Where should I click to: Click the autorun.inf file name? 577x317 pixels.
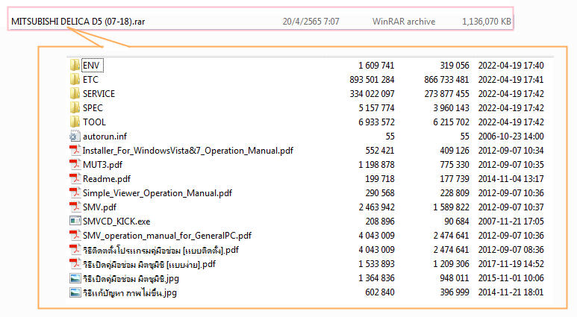click(105, 136)
